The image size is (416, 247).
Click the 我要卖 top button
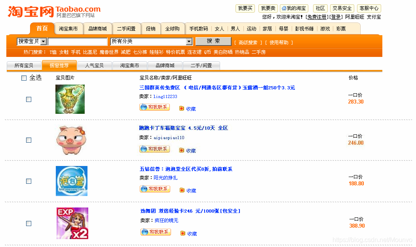268,8
